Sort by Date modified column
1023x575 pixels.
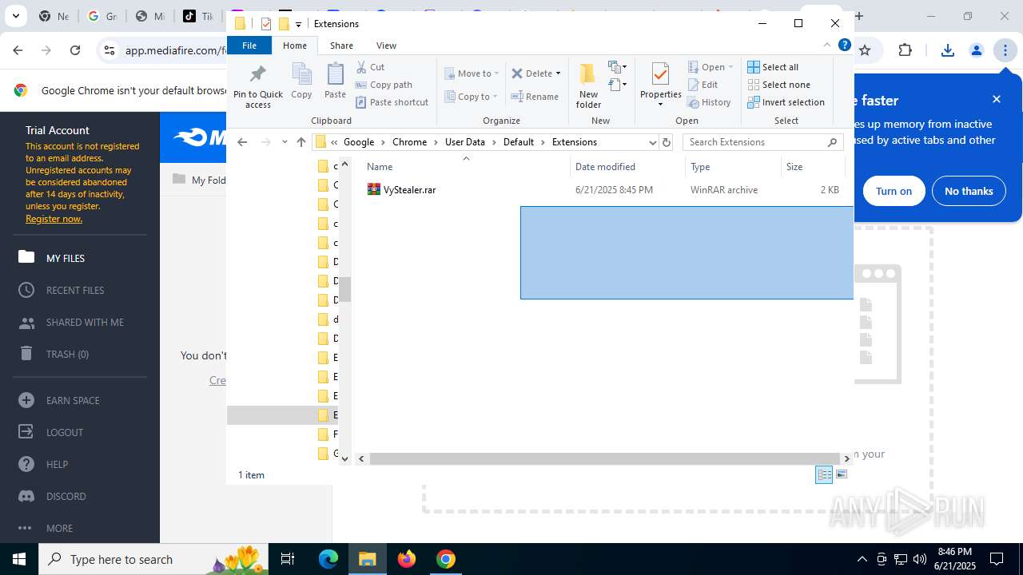[x=627, y=167]
